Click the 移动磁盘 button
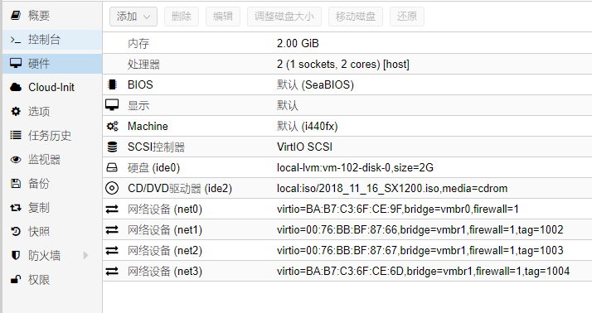This screenshot has height=313, width=592. pos(356,17)
